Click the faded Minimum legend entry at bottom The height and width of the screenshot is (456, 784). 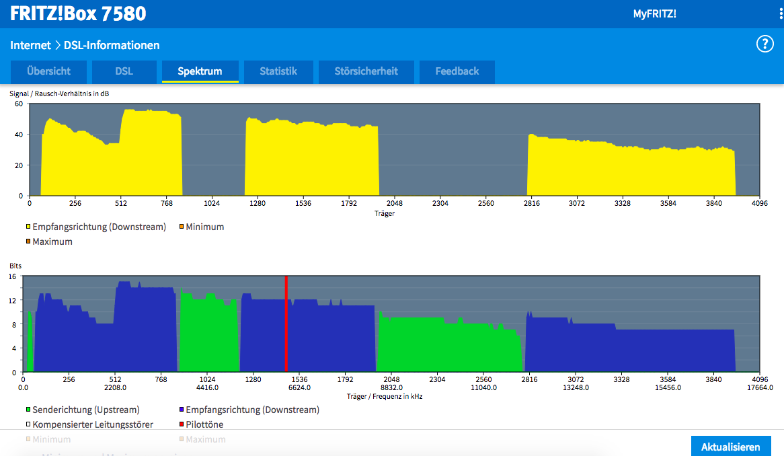click(48, 439)
